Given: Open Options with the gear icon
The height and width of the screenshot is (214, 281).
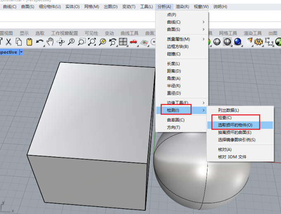Looking at the screenshot, I should tap(259, 42).
